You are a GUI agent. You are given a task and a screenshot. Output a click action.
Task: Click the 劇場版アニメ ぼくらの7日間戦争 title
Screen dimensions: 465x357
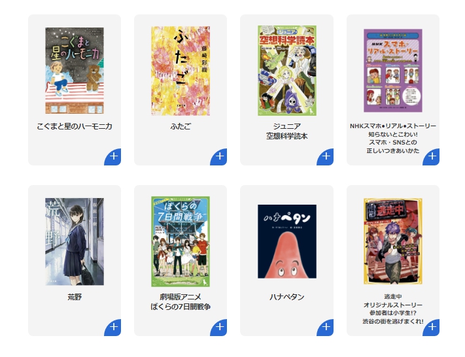tap(181, 302)
